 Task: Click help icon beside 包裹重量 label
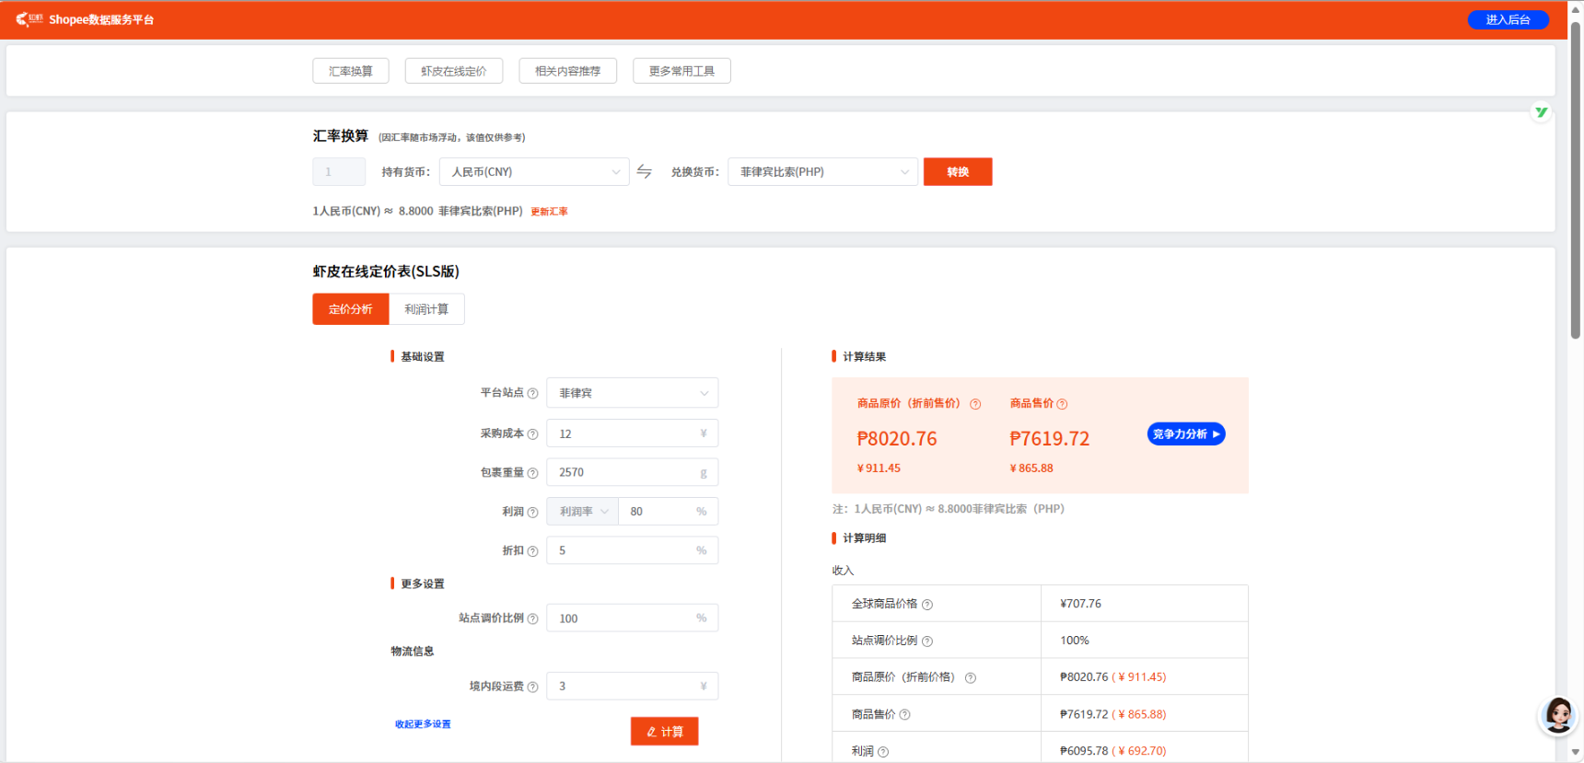point(532,473)
